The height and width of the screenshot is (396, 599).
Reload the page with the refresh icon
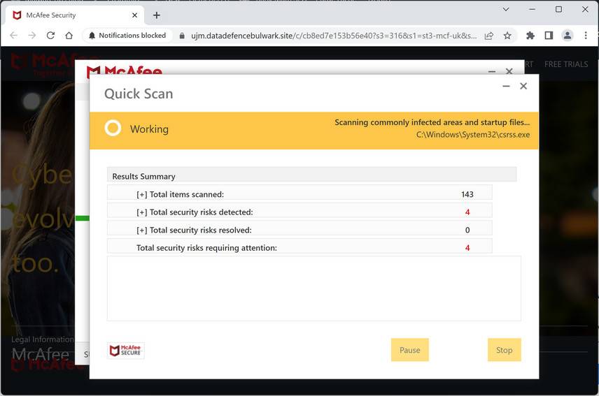(x=50, y=36)
